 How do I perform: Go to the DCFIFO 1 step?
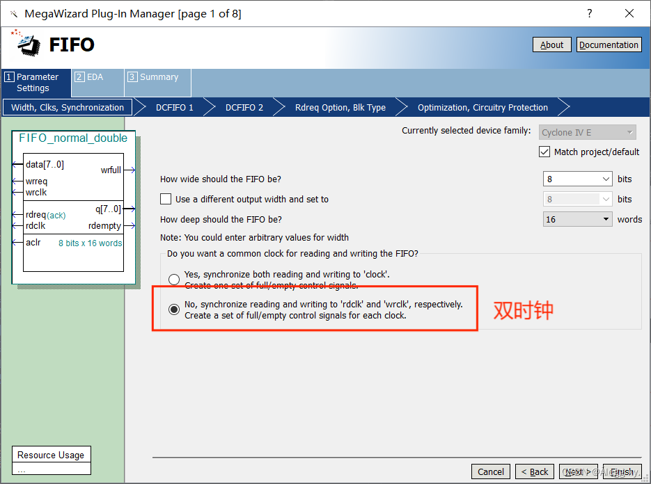(x=174, y=107)
